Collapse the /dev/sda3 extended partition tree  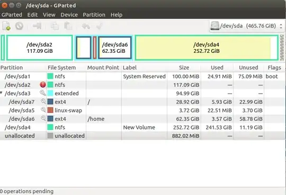pyautogui.click(x=1, y=93)
